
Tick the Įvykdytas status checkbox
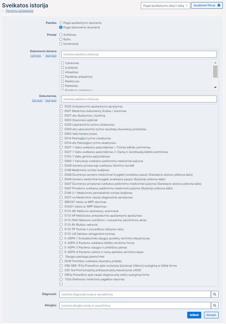pos(63,68)
